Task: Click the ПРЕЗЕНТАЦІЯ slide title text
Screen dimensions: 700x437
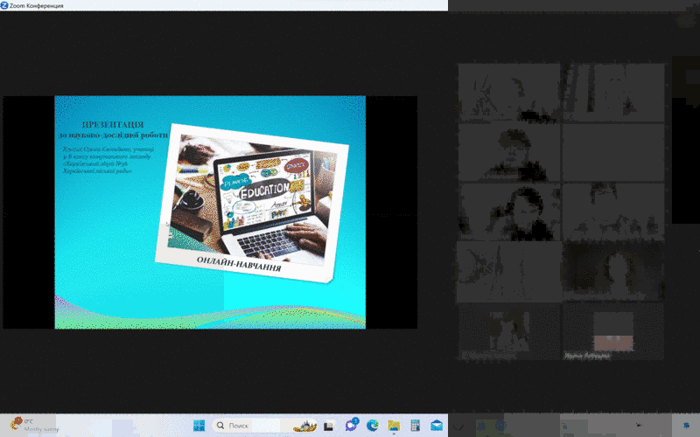Action: [113, 126]
